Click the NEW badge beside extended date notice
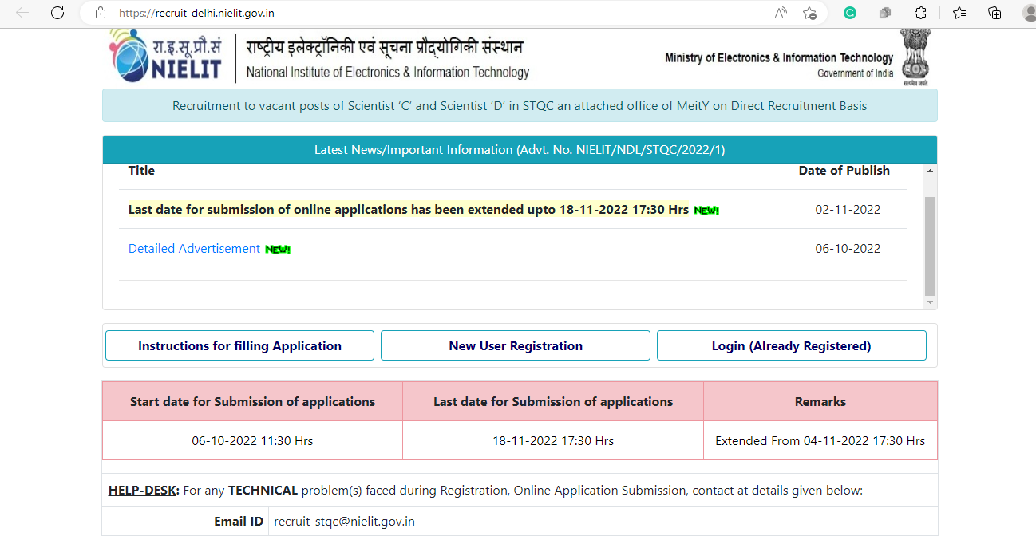 (x=706, y=211)
